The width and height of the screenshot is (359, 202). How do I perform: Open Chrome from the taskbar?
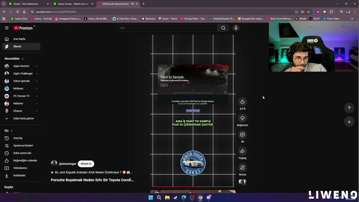(200, 198)
